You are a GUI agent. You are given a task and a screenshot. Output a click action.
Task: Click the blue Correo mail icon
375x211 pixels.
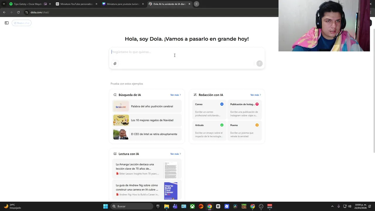pyautogui.click(x=222, y=104)
